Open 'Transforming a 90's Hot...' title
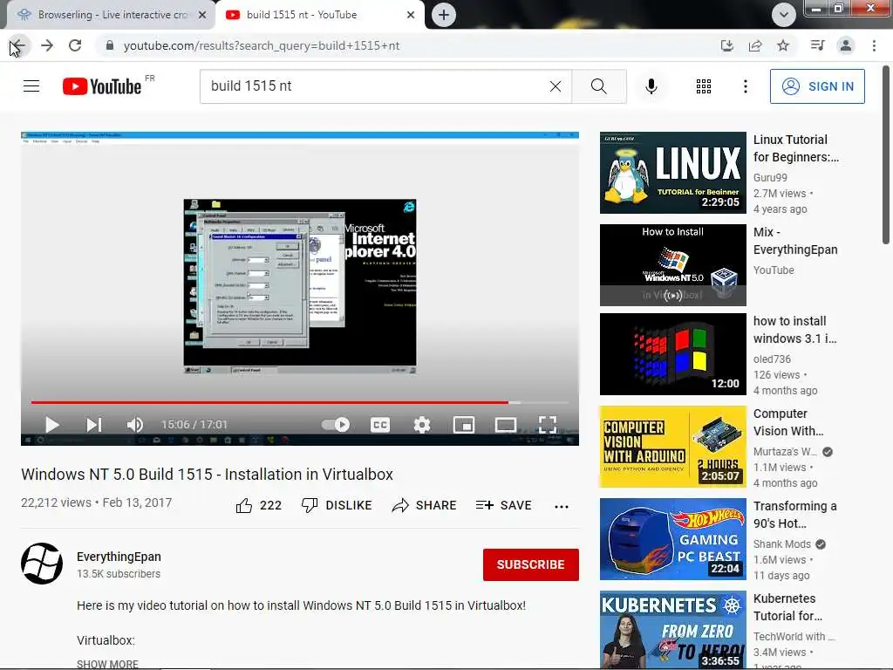 795,515
